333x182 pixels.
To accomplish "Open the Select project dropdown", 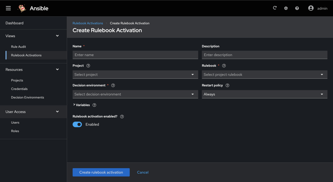I will point(135,74).
